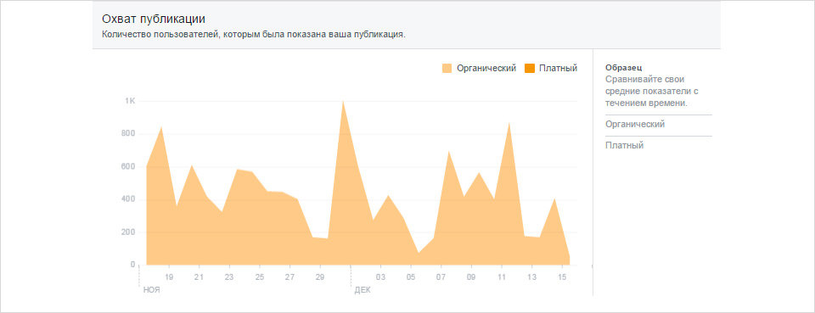The height and width of the screenshot is (313, 815).
Task: Click the 07 date label on axis
Action: click(441, 277)
